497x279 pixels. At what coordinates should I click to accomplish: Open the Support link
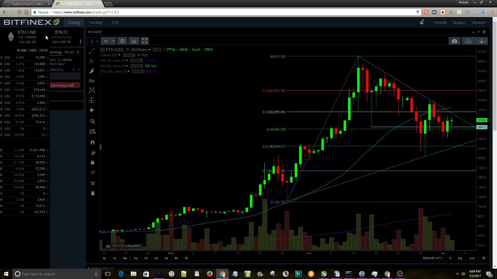(459, 22)
